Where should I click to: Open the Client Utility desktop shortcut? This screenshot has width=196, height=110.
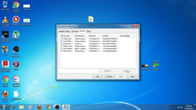coord(5,66)
